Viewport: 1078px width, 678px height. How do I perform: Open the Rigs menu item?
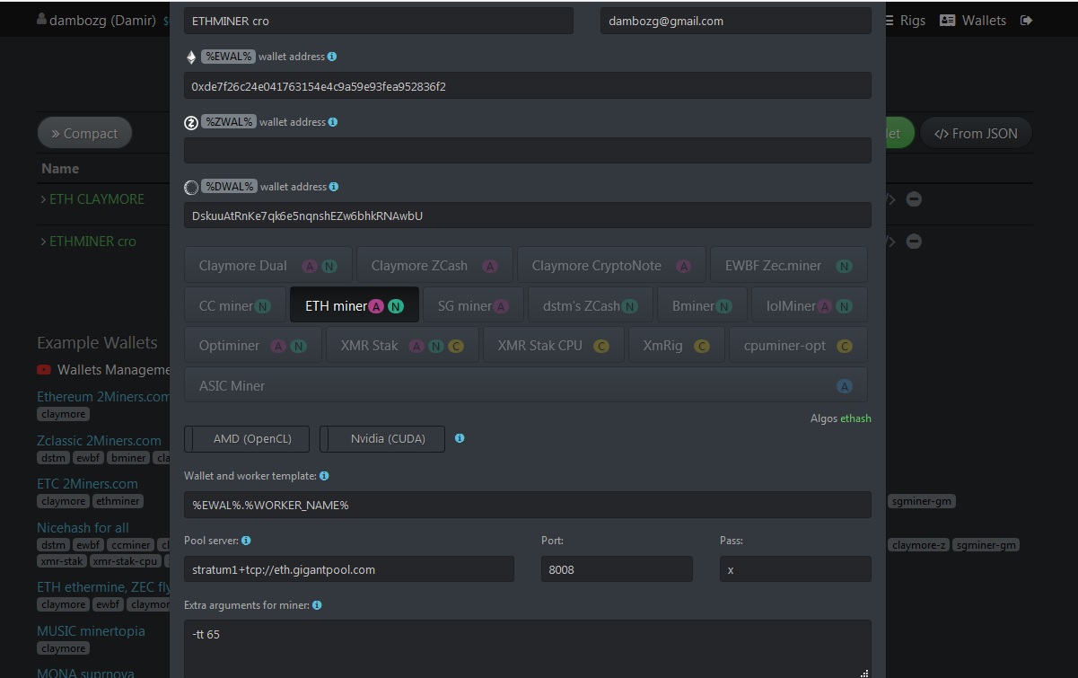906,20
